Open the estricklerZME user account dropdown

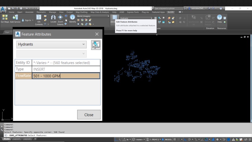click(197, 8)
